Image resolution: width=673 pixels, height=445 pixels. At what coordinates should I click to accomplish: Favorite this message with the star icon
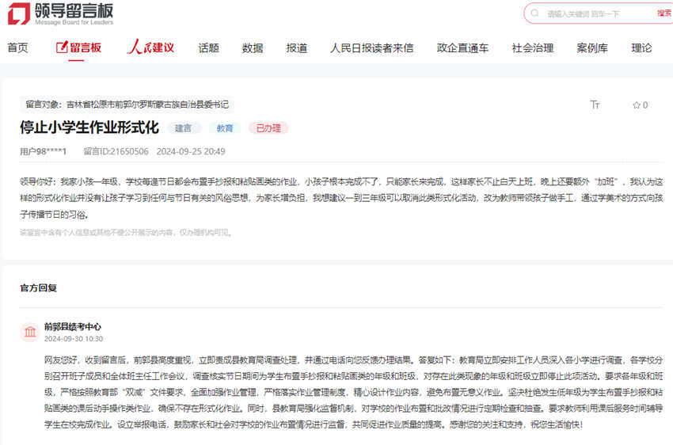click(x=640, y=105)
